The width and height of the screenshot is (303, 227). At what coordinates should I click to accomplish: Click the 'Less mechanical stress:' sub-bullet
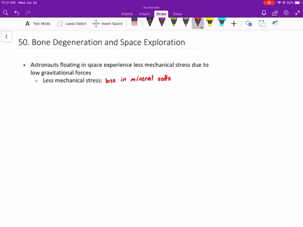click(x=73, y=81)
